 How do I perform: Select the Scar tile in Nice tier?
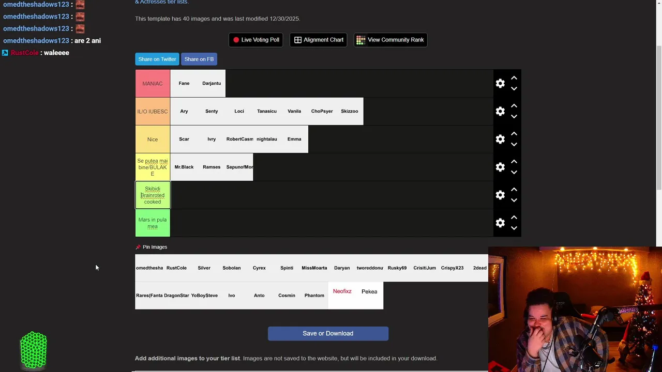coord(184,139)
